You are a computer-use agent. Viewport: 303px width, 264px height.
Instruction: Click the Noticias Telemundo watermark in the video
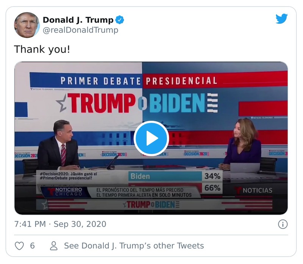point(261,117)
